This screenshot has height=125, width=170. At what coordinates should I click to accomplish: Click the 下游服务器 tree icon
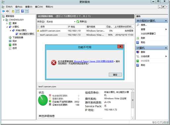(x=10, y=37)
